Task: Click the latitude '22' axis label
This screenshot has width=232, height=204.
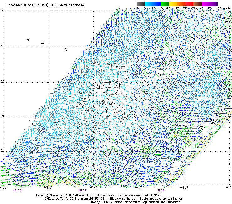Action: [x=3, y=151]
